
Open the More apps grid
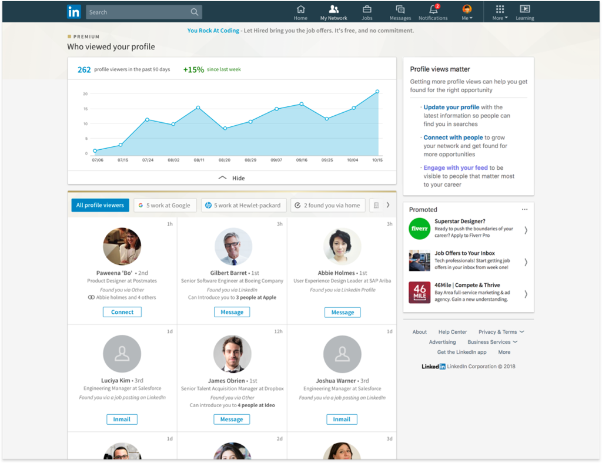(500, 9)
